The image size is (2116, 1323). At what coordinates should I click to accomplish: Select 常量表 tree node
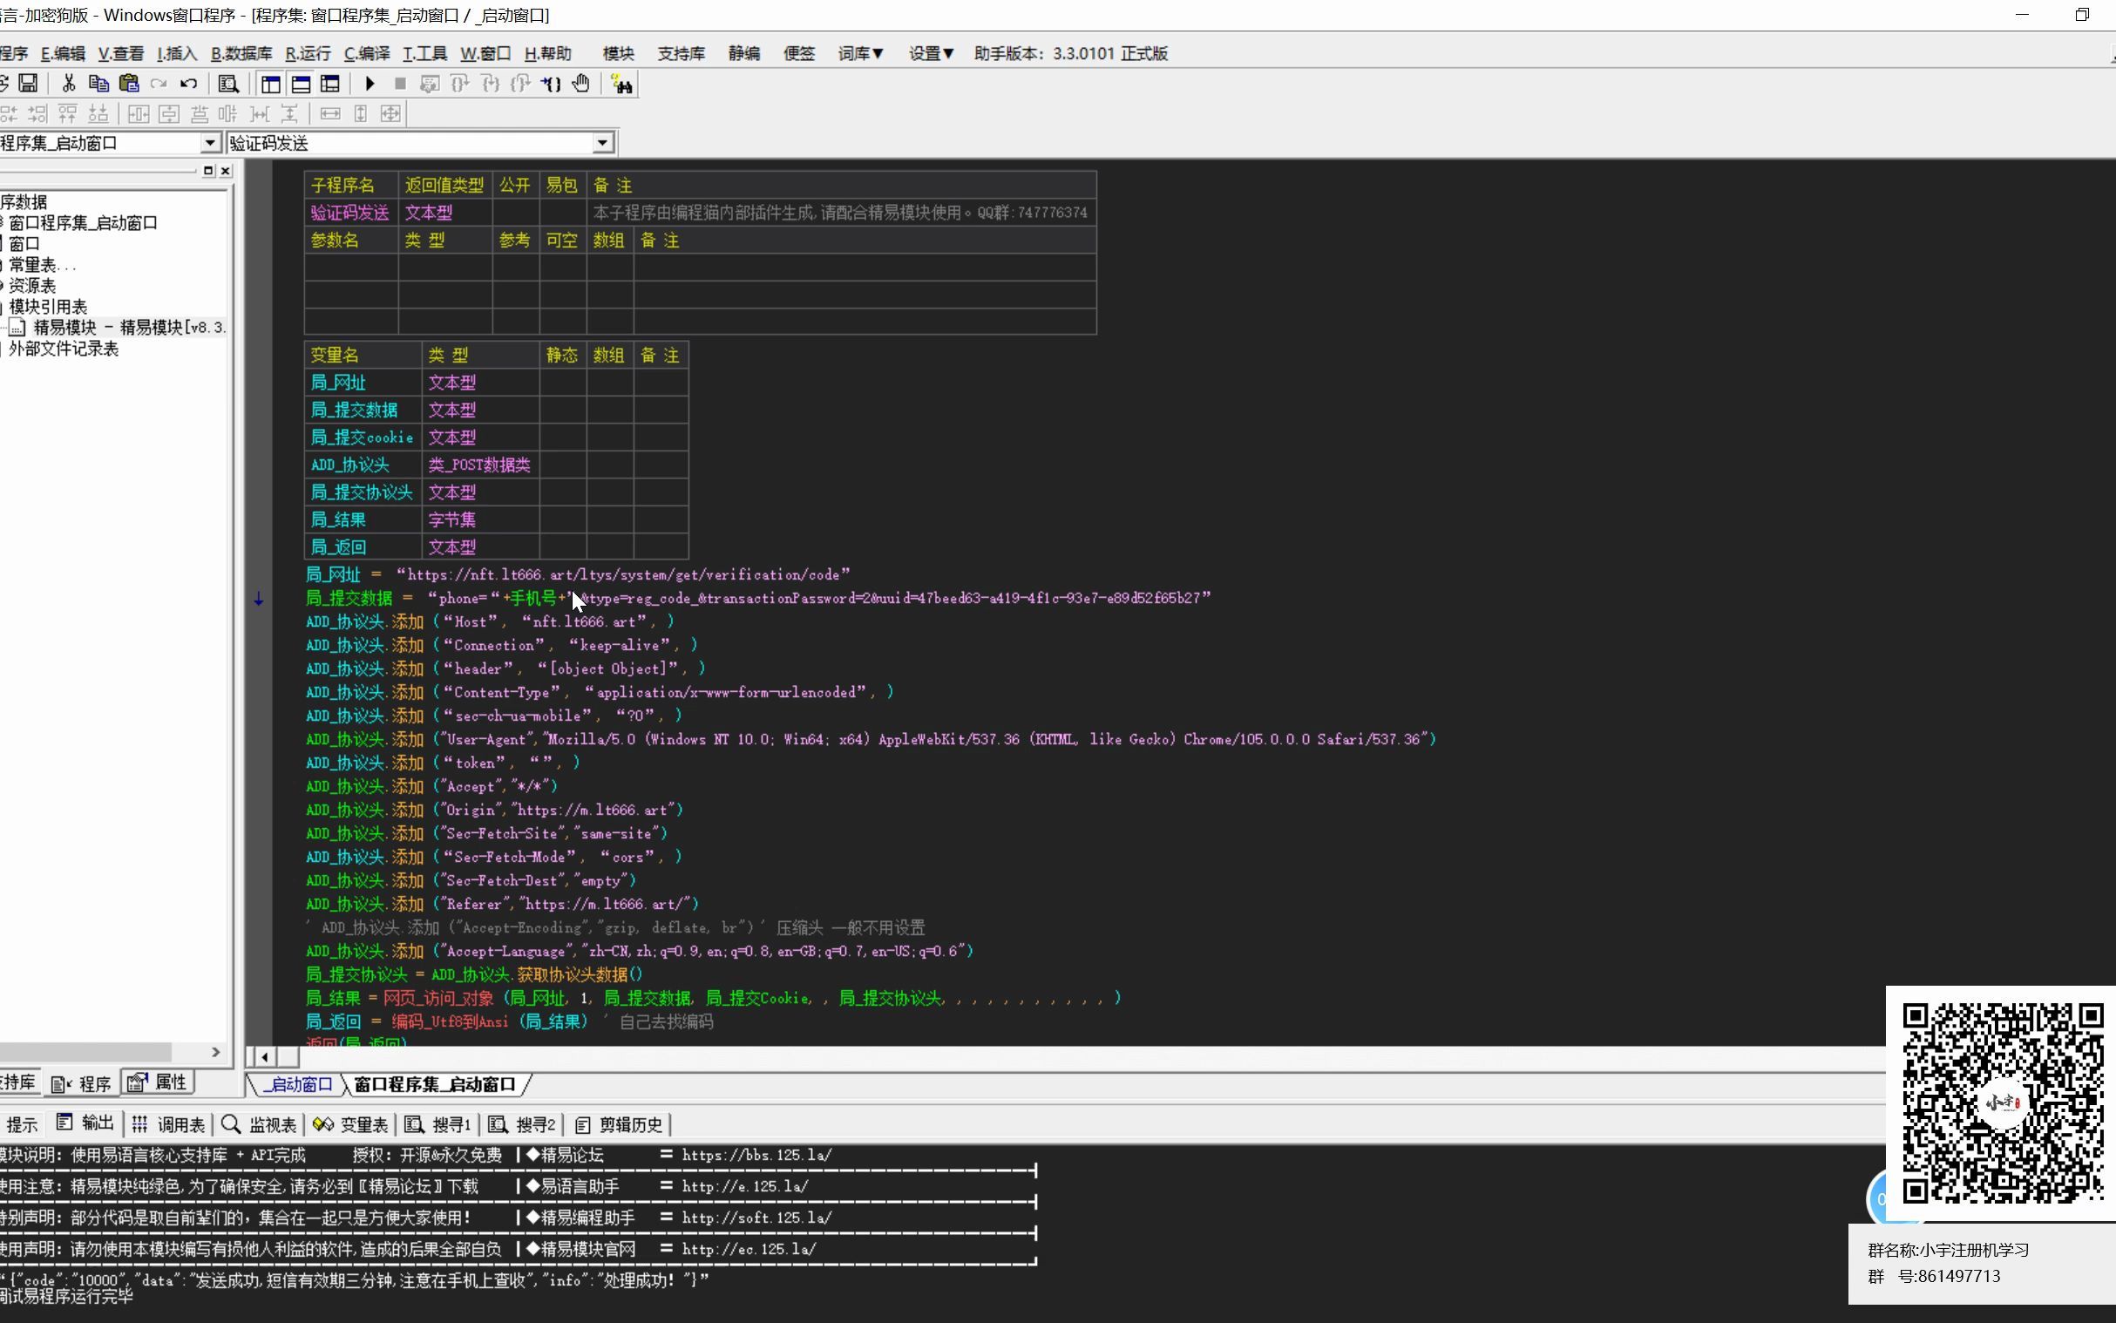42,265
